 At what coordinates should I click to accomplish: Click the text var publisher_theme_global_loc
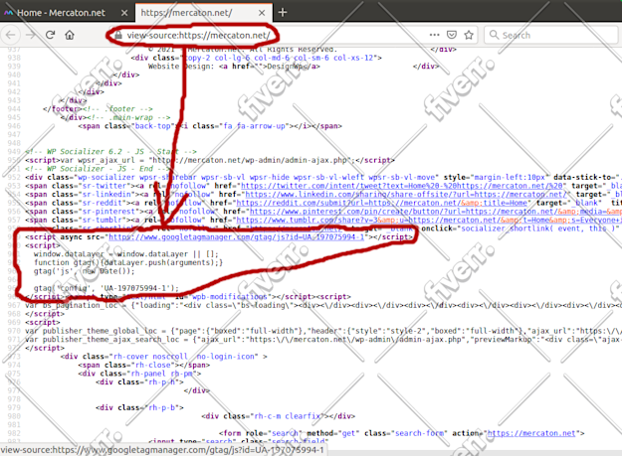[92, 331]
